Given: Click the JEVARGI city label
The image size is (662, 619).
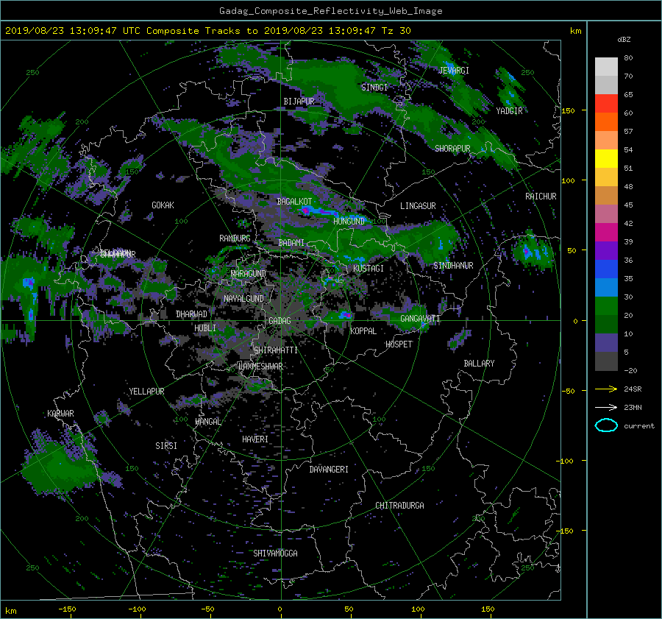Looking at the screenshot, I should [x=454, y=71].
